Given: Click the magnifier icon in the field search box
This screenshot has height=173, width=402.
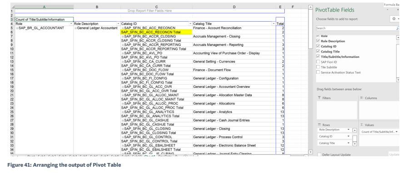Looking at the screenshot, I should 398,29.
